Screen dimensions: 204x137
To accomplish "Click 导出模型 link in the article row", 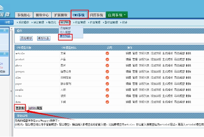I will click(179, 53).
